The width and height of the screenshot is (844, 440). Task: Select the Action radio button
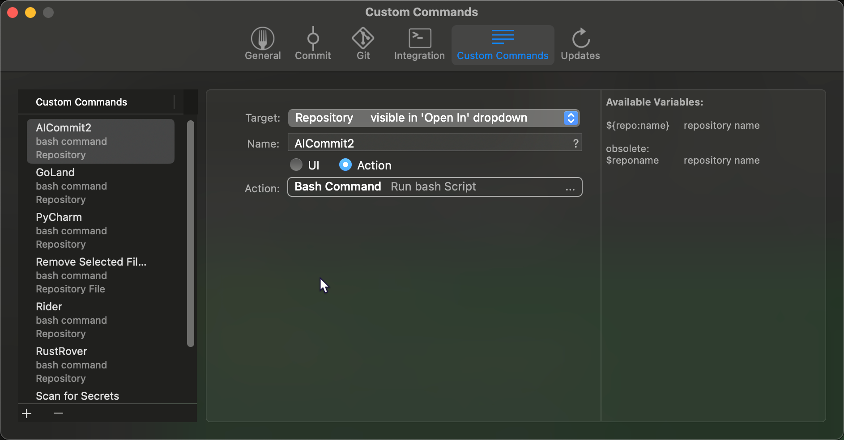pyautogui.click(x=345, y=165)
